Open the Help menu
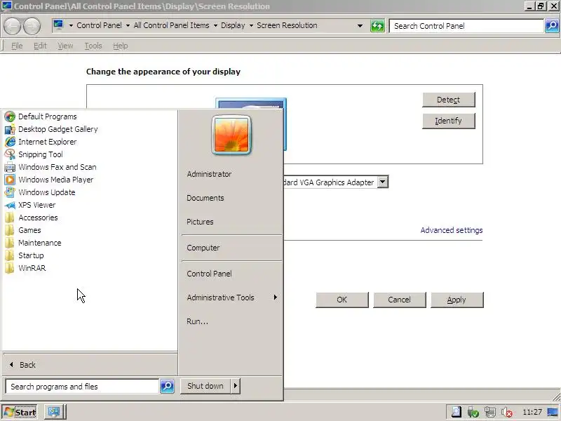 120,46
